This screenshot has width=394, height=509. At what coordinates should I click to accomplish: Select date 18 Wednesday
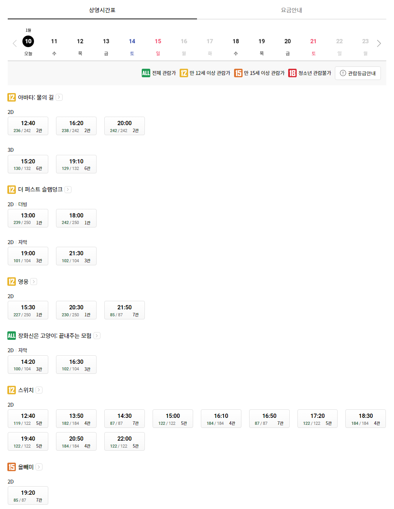[x=236, y=41]
